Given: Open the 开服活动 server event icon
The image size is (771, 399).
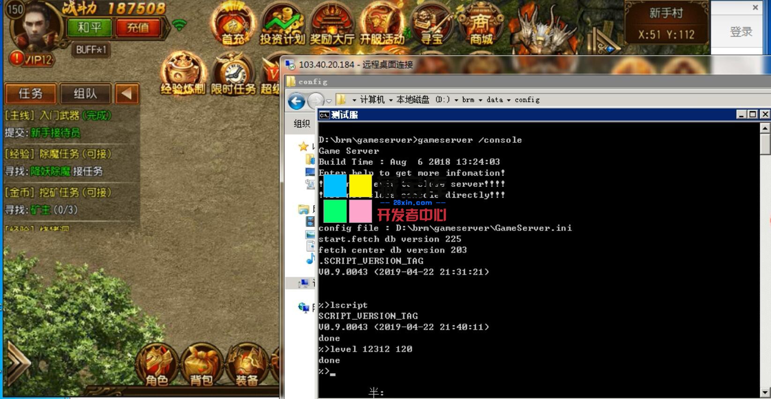Looking at the screenshot, I should 382,24.
